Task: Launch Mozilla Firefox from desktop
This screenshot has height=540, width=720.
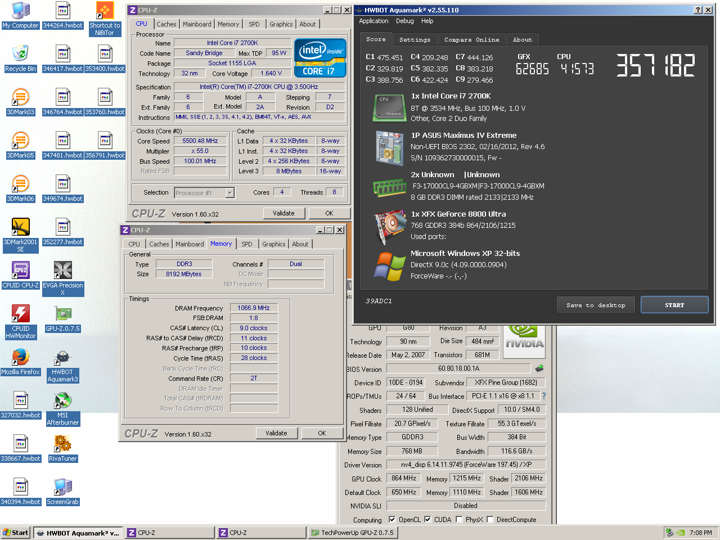Action: tap(20, 362)
